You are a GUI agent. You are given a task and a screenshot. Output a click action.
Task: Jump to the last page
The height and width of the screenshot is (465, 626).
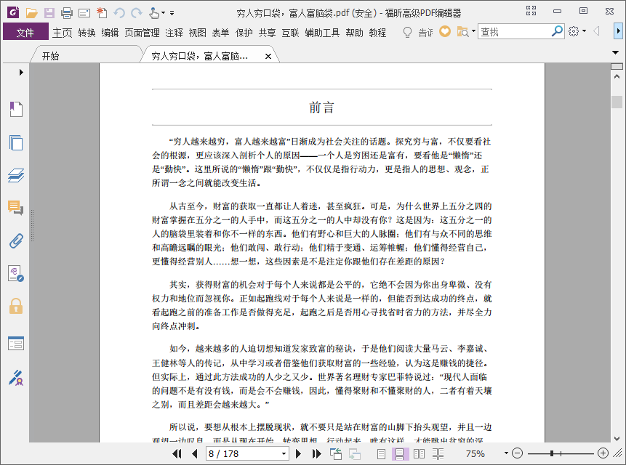point(316,454)
